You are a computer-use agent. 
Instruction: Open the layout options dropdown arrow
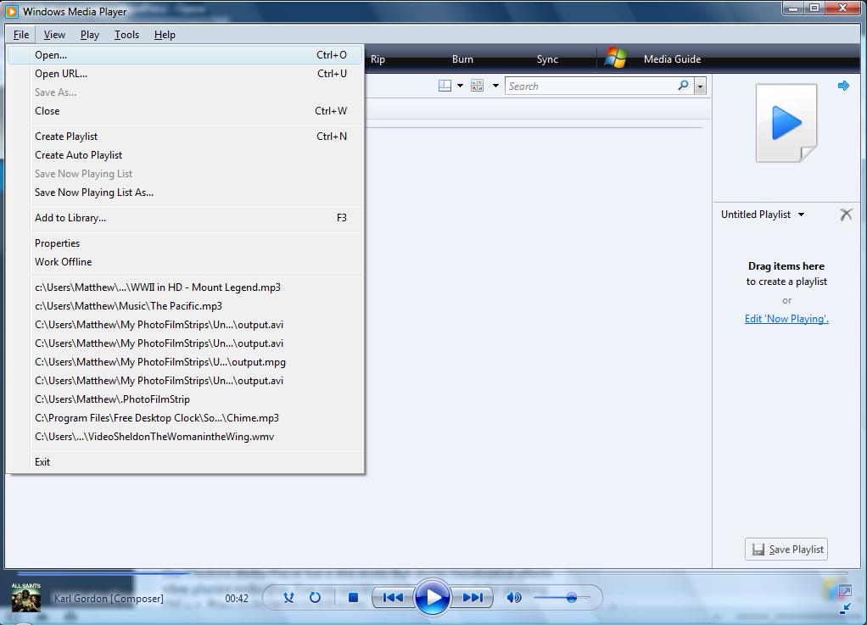point(460,86)
